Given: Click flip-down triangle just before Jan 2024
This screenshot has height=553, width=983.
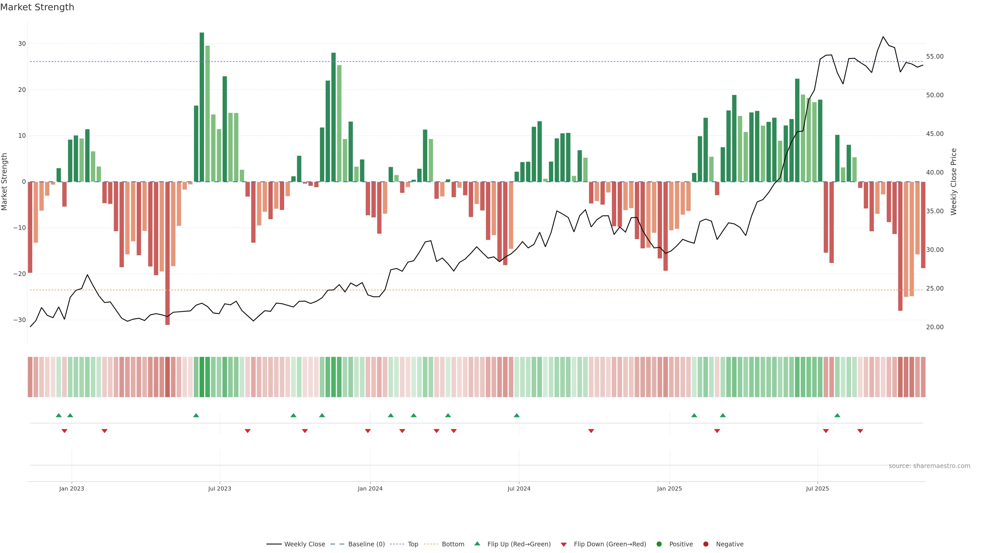Looking at the screenshot, I should click(368, 431).
